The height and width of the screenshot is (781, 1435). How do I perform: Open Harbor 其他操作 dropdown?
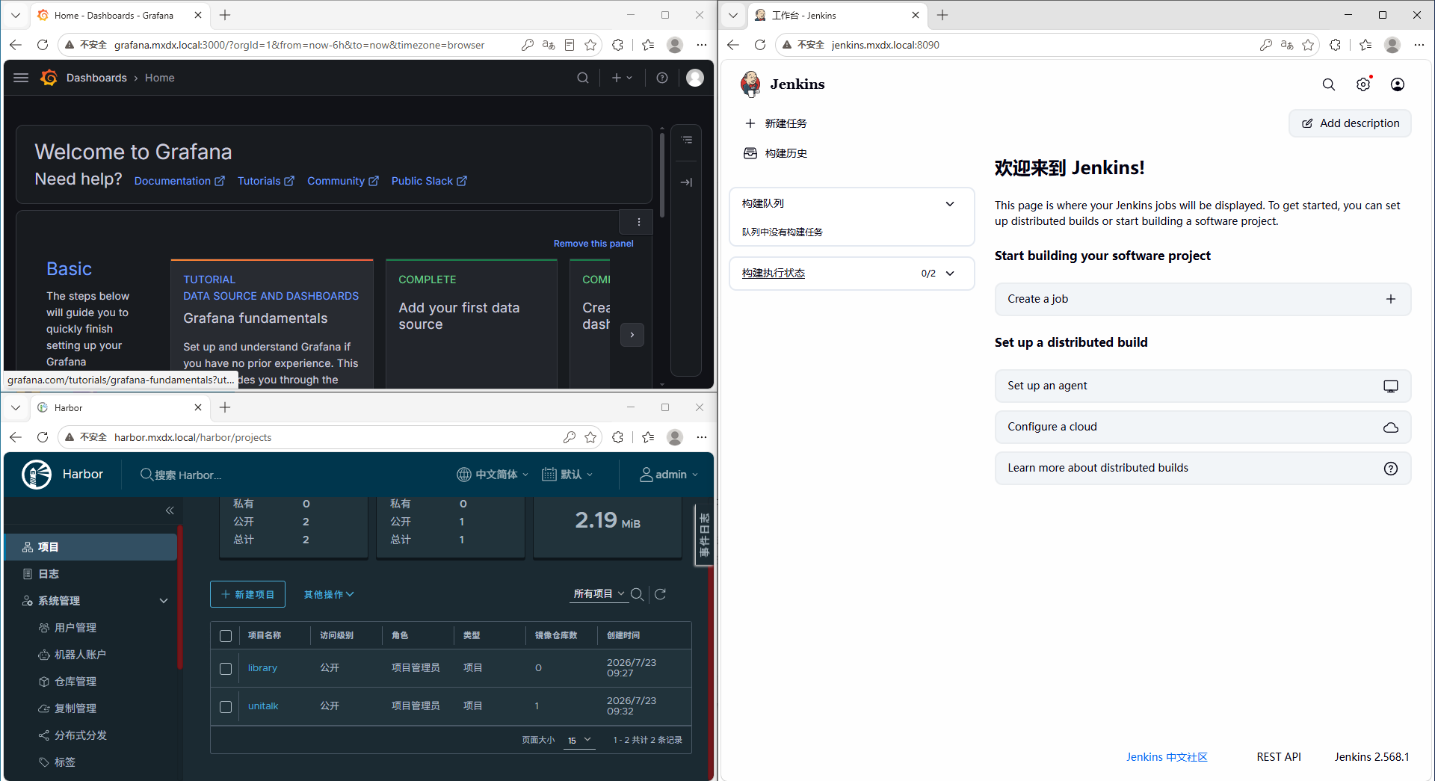[329, 595]
